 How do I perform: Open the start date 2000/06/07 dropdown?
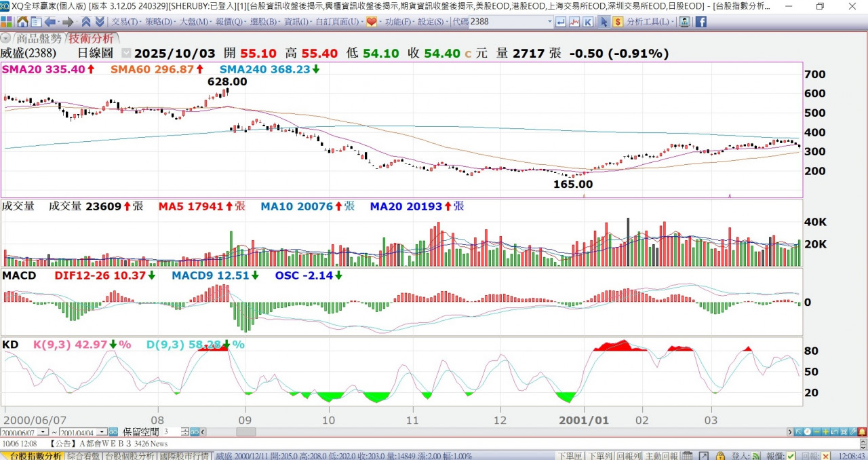44,432
